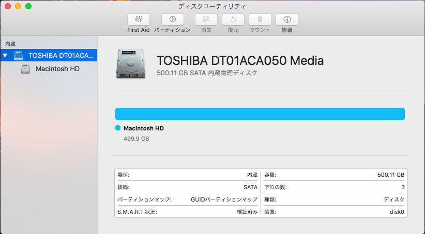The width and height of the screenshot is (425, 234).
Task: Run First Aid on the disk
Action: click(x=138, y=20)
